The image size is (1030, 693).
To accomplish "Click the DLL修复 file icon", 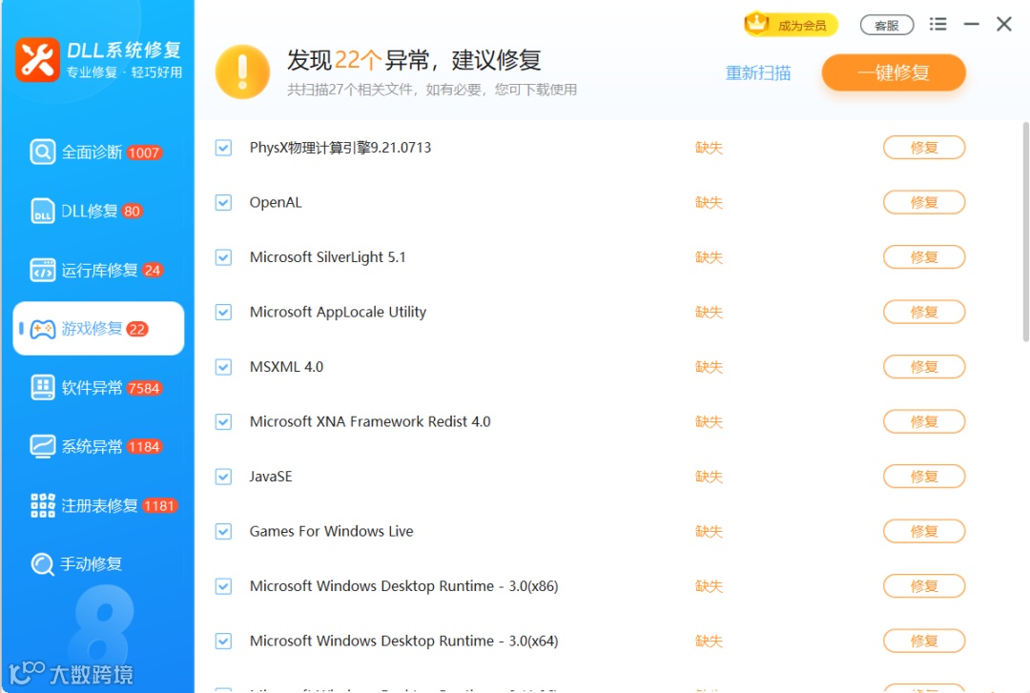I will (43, 211).
